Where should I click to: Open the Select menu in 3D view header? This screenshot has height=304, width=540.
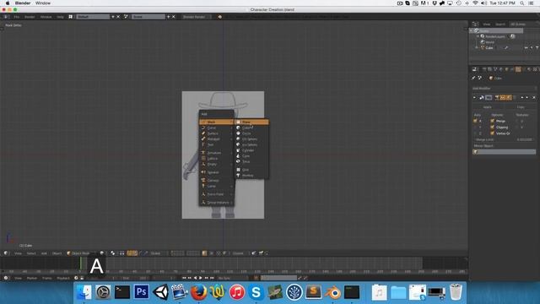(31, 253)
